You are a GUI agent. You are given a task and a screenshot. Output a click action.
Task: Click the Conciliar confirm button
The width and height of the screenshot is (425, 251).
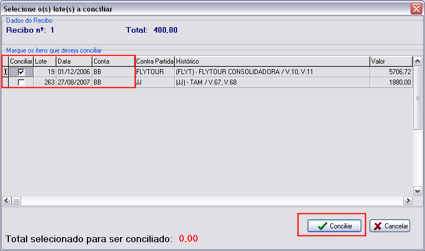pyautogui.click(x=334, y=226)
